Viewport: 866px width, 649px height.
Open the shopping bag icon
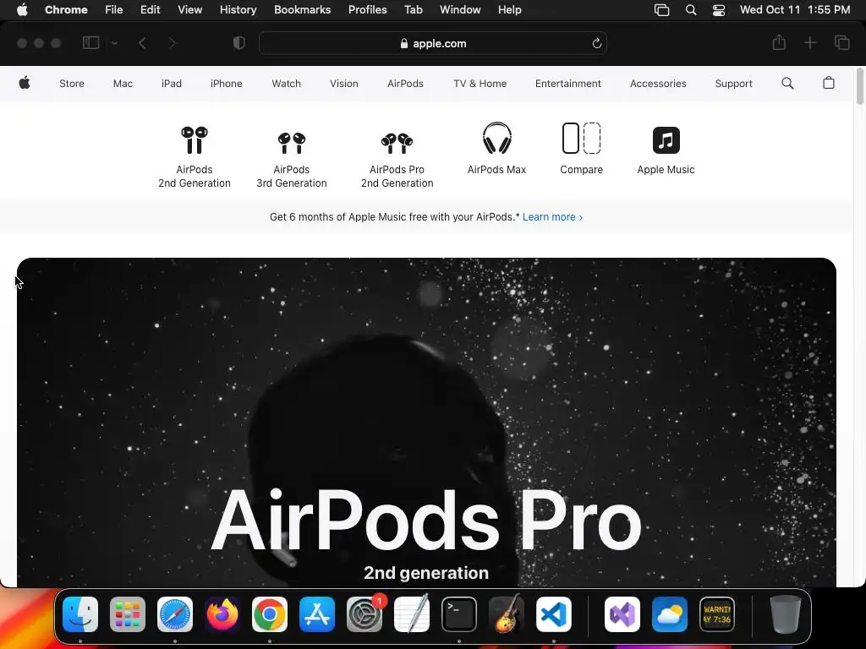(829, 83)
